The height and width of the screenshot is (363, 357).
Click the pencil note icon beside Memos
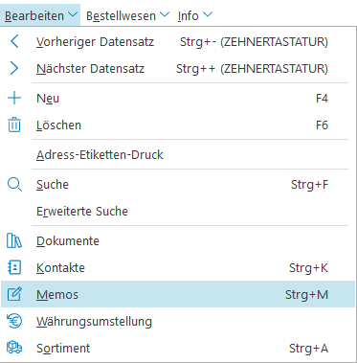click(14, 294)
